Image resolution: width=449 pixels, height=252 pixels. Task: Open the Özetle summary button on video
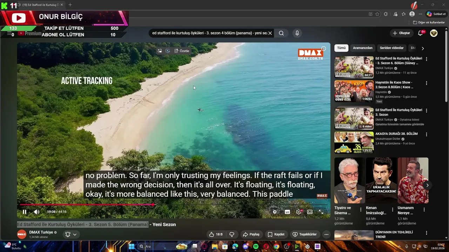coord(182,51)
